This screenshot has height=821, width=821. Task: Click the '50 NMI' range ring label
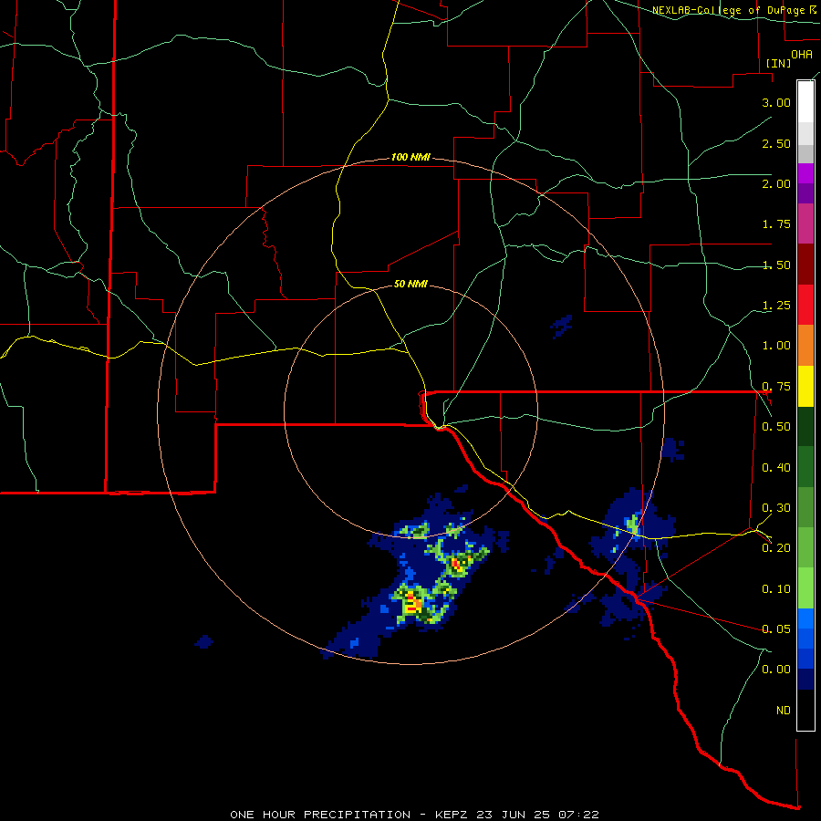tap(410, 285)
